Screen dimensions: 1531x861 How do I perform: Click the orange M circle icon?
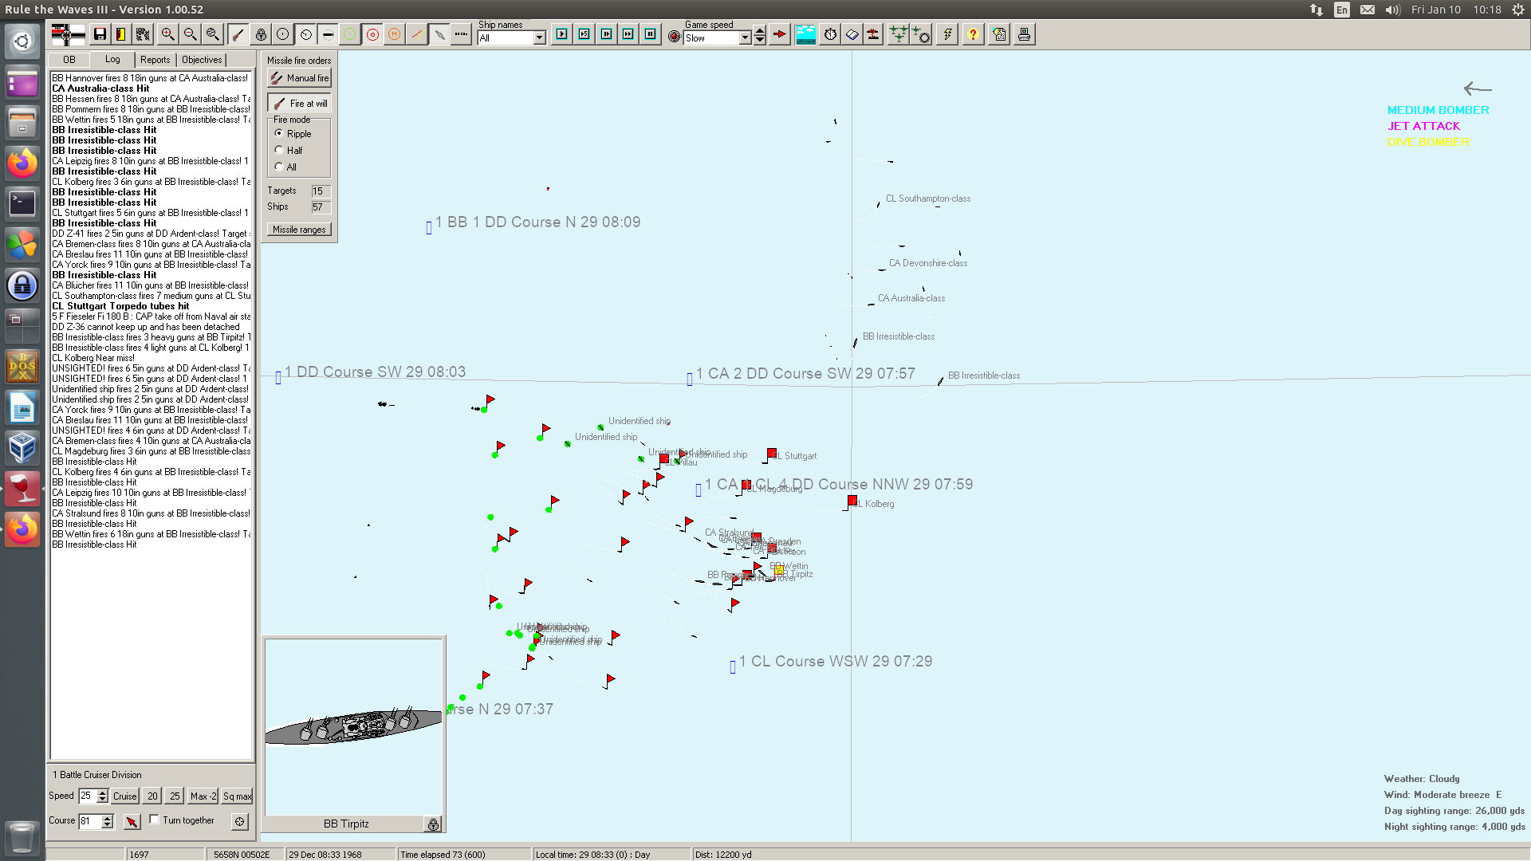[x=394, y=34]
